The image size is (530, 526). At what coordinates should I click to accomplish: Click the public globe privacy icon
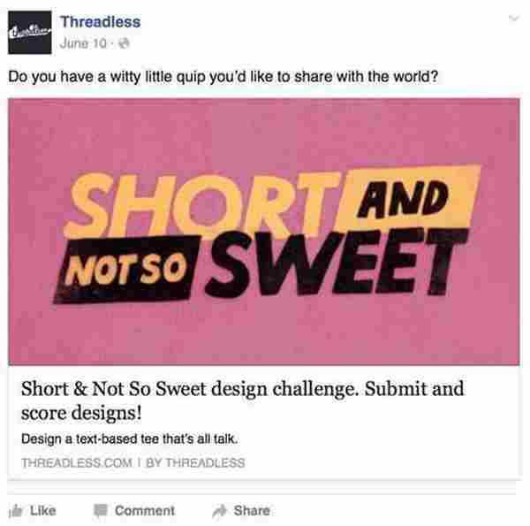coord(114,42)
